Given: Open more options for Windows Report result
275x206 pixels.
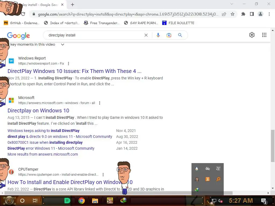Looking at the screenshot, I should 68,64.
